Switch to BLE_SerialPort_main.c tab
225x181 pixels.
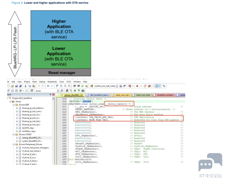pos(98,95)
